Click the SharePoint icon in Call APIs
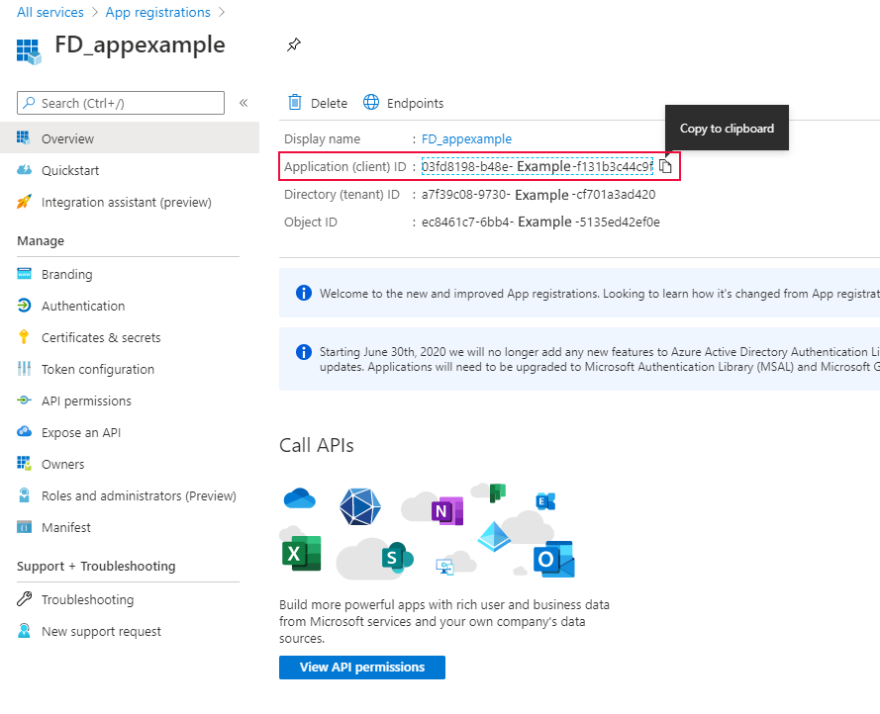 (397, 557)
